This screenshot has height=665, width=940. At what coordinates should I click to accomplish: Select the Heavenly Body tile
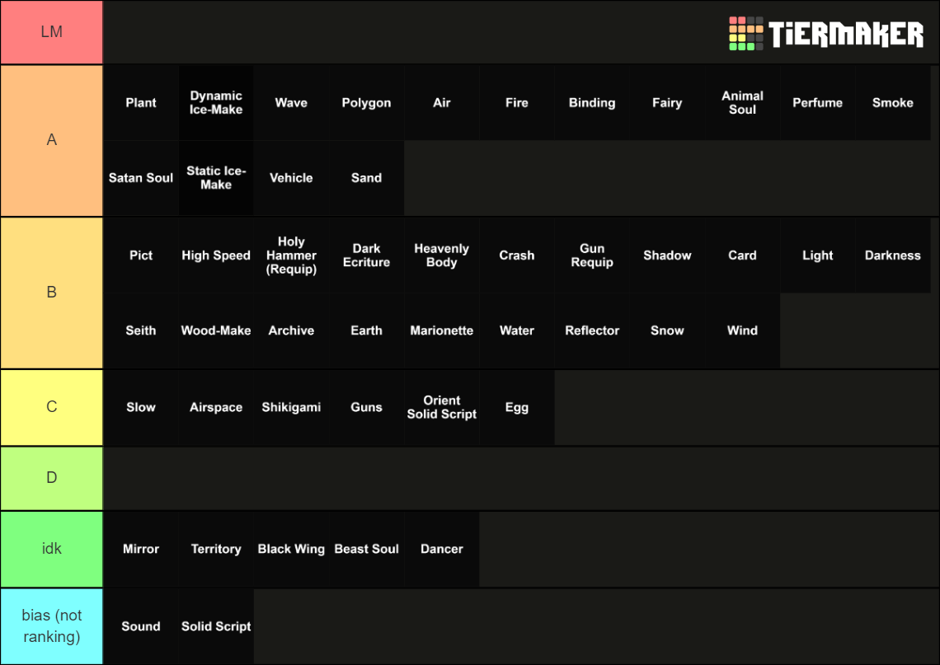pos(442,255)
